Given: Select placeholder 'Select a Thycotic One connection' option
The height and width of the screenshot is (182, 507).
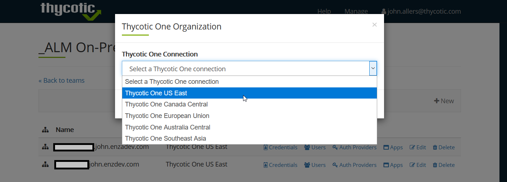Looking at the screenshot, I should click(249, 82).
